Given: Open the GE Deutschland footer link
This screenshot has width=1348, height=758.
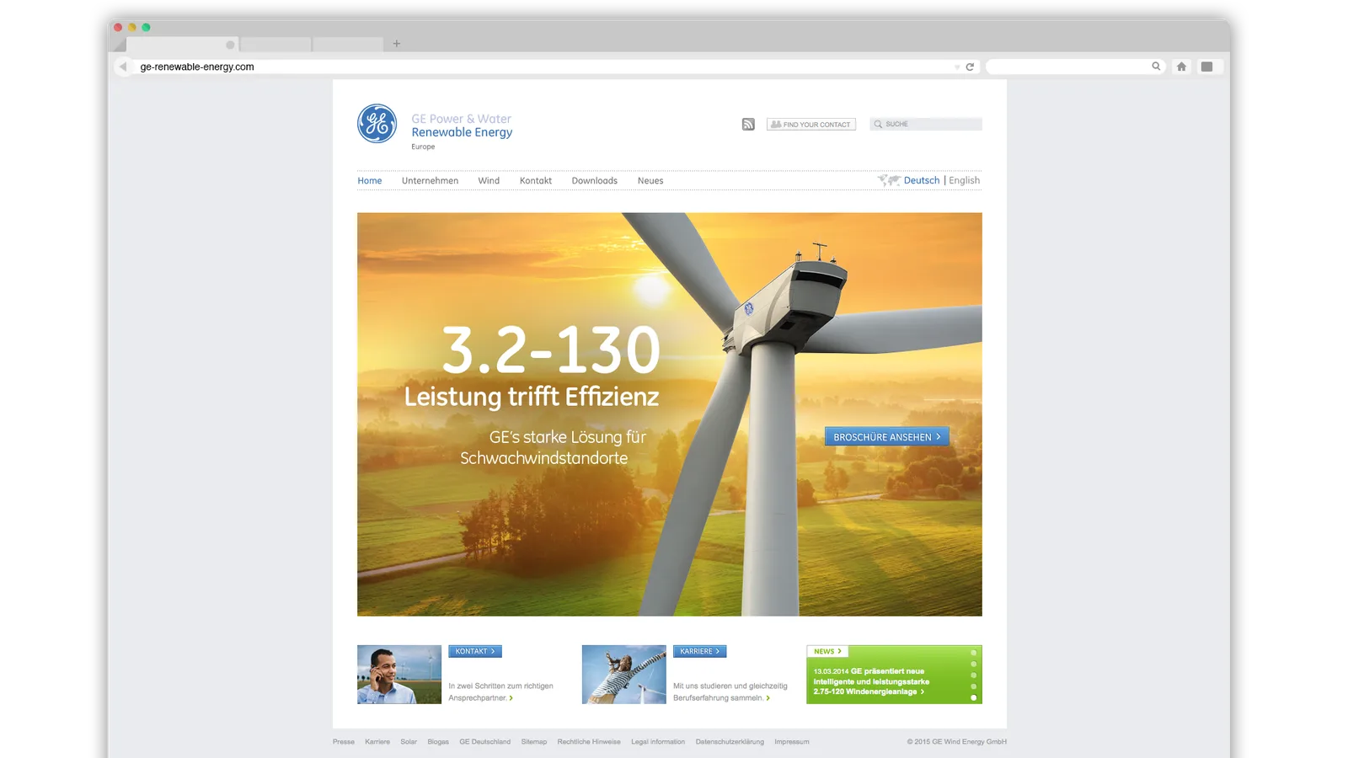Looking at the screenshot, I should [485, 742].
